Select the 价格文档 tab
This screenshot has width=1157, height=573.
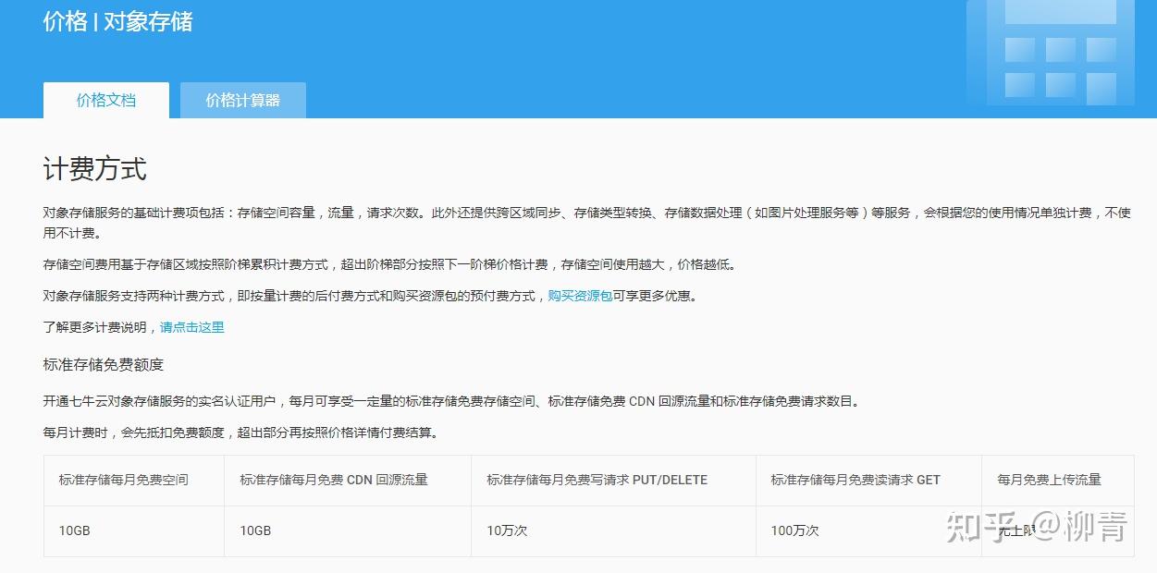[105, 102]
